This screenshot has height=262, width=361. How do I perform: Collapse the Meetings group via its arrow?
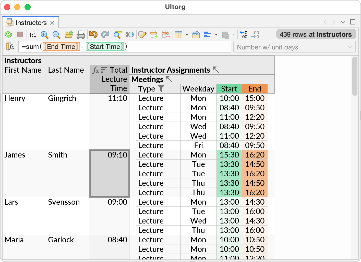coord(169,79)
